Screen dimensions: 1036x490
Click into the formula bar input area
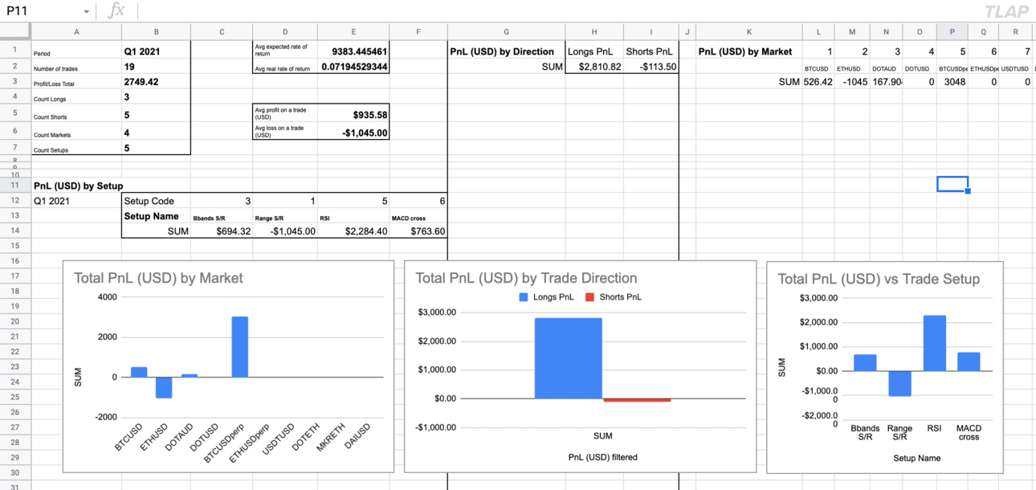click(554, 10)
